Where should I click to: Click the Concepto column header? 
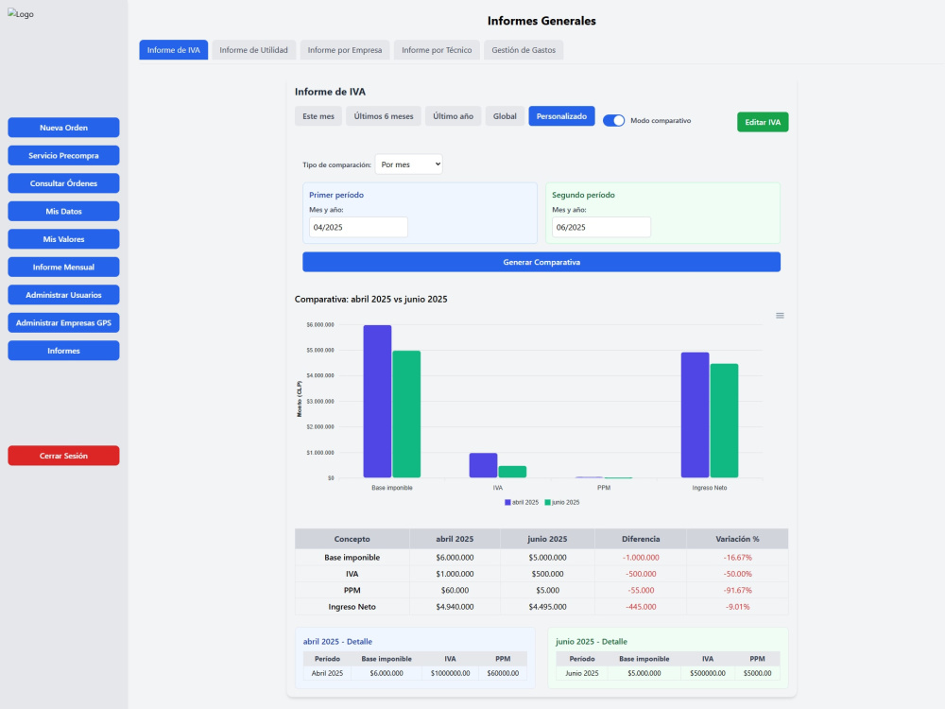click(352, 539)
